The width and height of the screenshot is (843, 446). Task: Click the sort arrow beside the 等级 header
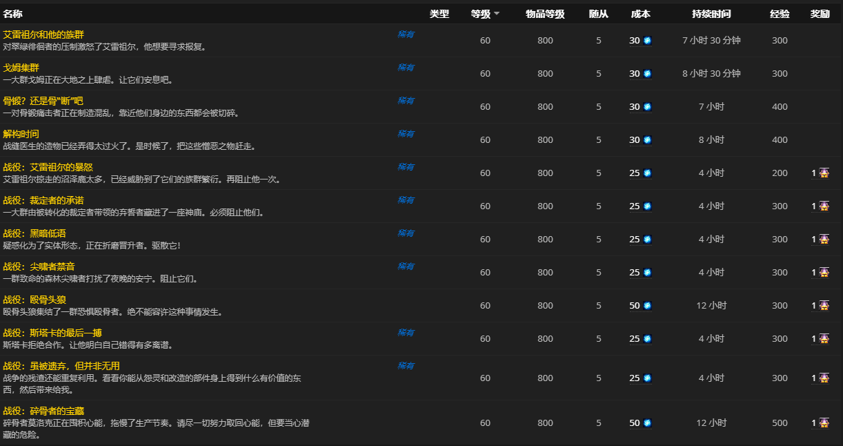pos(497,14)
